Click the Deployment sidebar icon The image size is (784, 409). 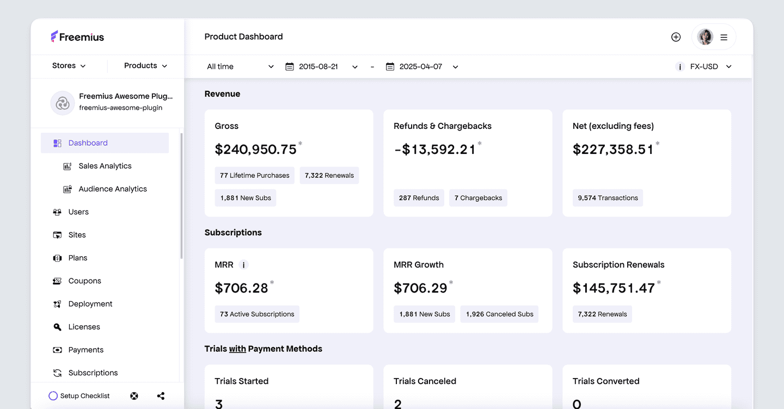point(57,304)
